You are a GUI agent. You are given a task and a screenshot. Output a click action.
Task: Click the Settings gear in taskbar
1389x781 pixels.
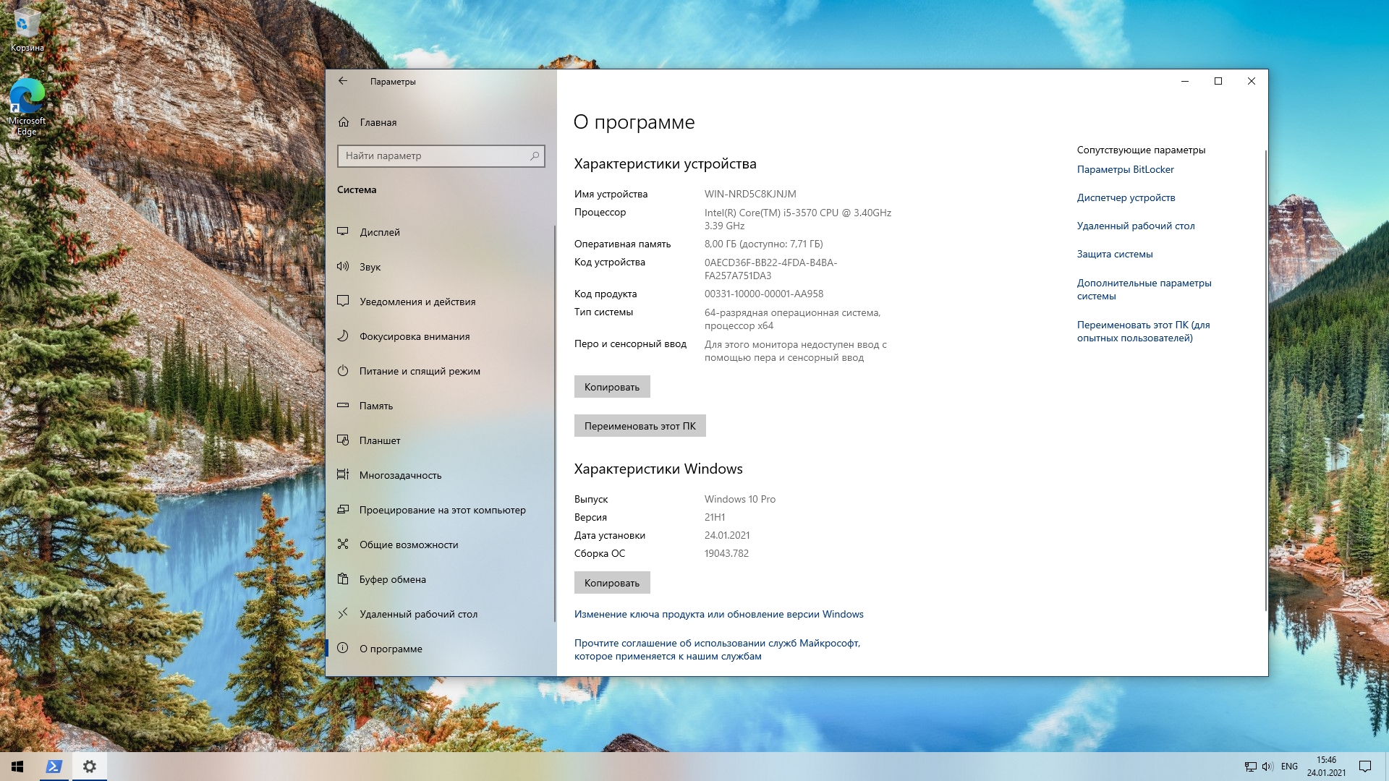coord(89,767)
